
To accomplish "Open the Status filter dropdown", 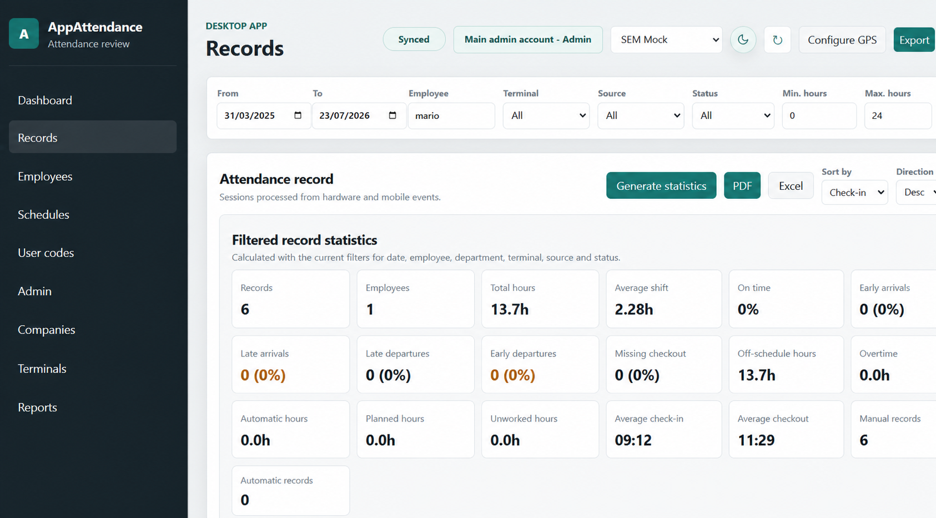I will pos(733,115).
